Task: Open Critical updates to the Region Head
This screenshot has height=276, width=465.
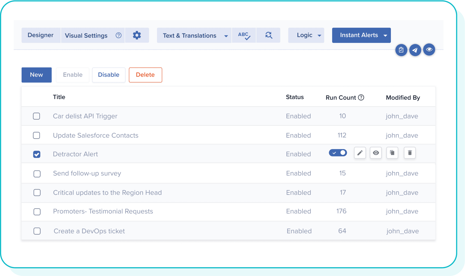Action: [107, 193]
